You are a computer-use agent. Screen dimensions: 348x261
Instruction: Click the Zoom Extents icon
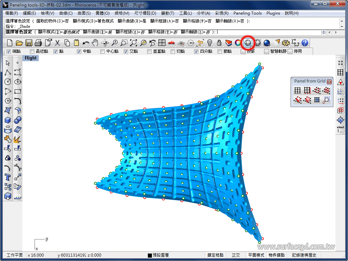[134, 42]
